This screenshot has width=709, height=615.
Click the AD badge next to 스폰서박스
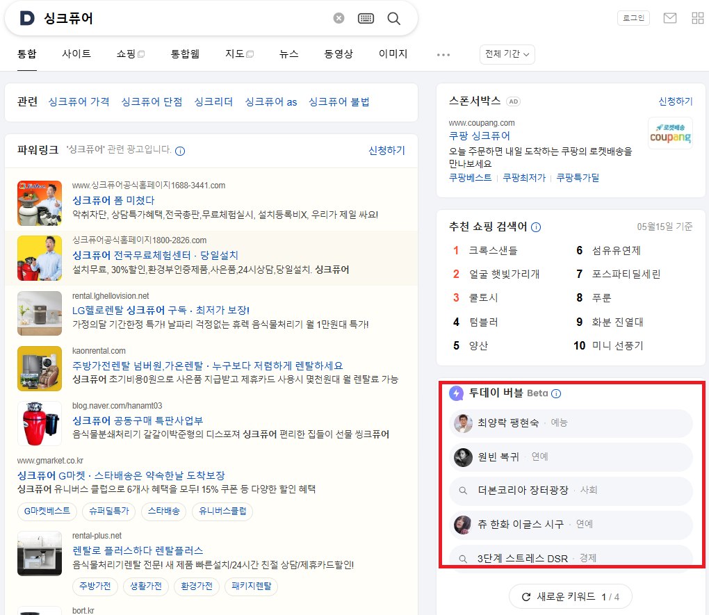(513, 101)
